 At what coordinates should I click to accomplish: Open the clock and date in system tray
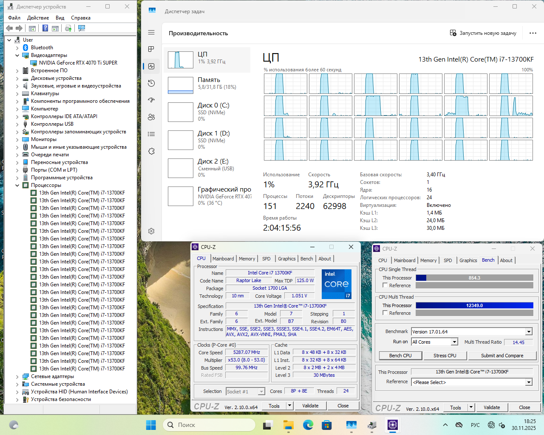tap(524, 425)
